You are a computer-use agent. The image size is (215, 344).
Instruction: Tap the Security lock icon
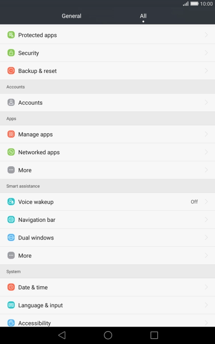[x=11, y=53]
